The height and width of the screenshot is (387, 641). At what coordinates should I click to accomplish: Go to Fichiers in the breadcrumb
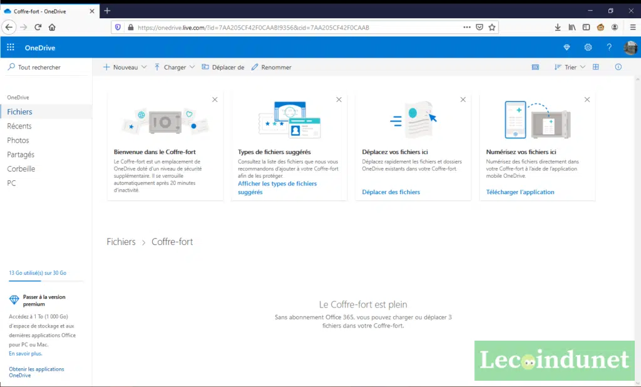click(x=121, y=242)
